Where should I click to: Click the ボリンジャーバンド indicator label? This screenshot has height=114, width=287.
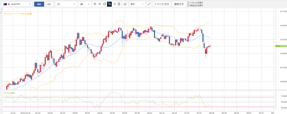coord(18,14)
